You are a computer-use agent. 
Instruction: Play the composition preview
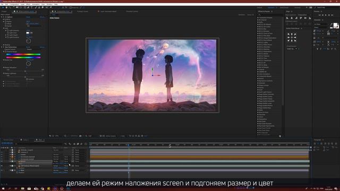coord(326,15)
